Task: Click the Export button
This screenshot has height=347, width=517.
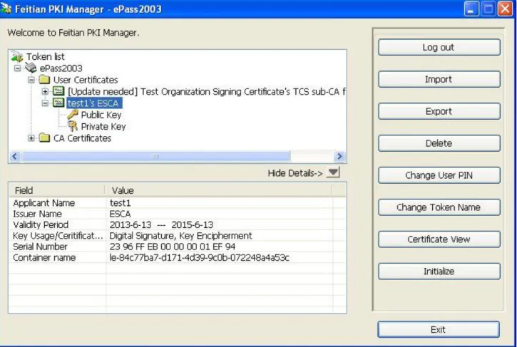Action: point(439,111)
